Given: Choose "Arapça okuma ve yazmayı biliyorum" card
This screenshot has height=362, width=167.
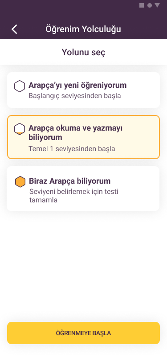Looking at the screenshot, I should 84,137.
